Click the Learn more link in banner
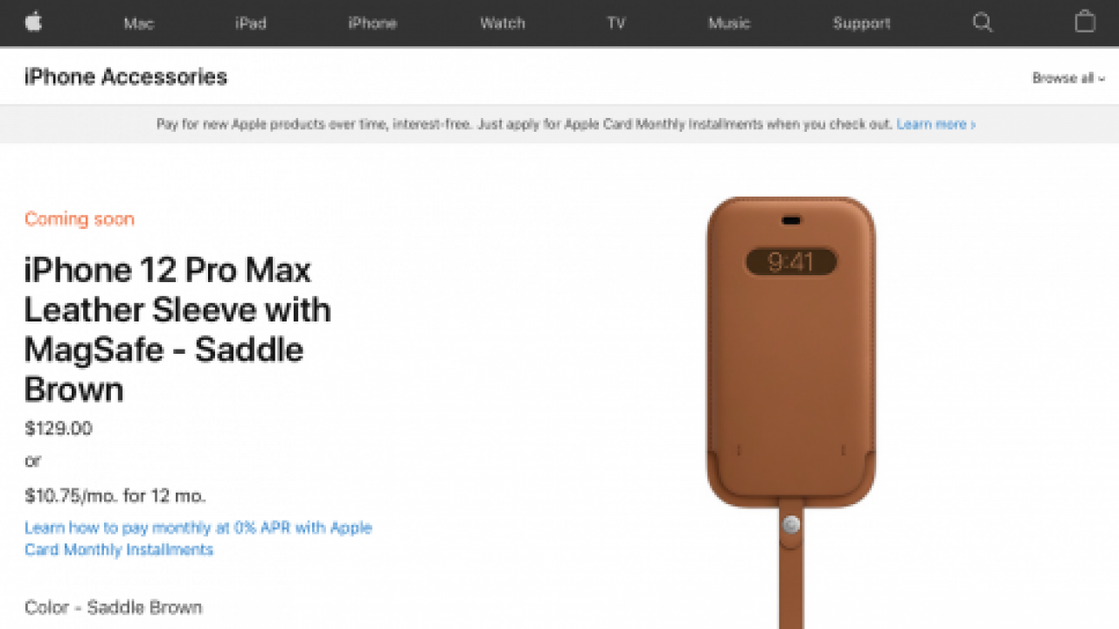 click(x=931, y=124)
